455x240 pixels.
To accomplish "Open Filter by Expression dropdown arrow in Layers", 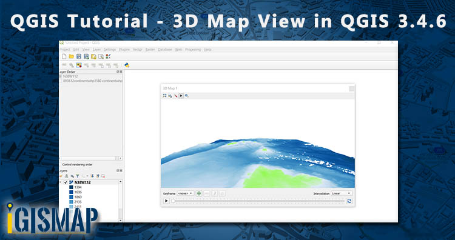I will [87, 176].
